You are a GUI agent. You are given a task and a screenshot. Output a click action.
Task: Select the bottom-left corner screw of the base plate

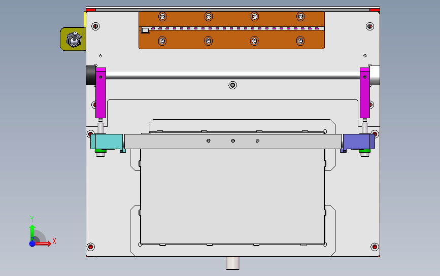pyautogui.click(x=90, y=247)
